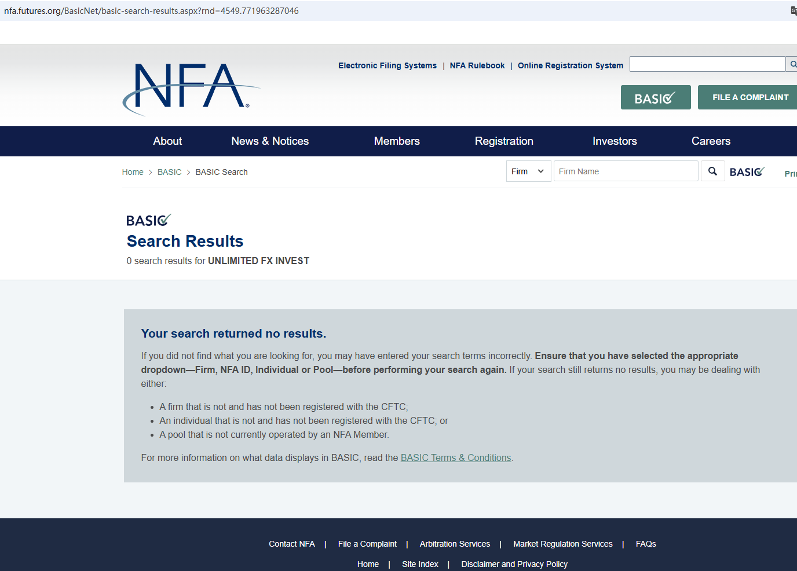797x571 pixels.
Task: Click the browser address bar URL
Action: click(x=151, y=11)
